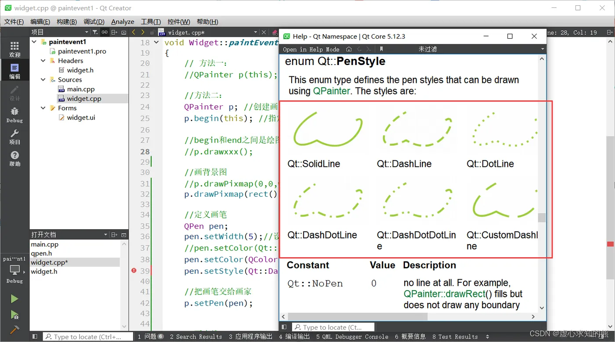Toggle synchronize with editor link icon
615x342 pixels.
tap(105, 32)
